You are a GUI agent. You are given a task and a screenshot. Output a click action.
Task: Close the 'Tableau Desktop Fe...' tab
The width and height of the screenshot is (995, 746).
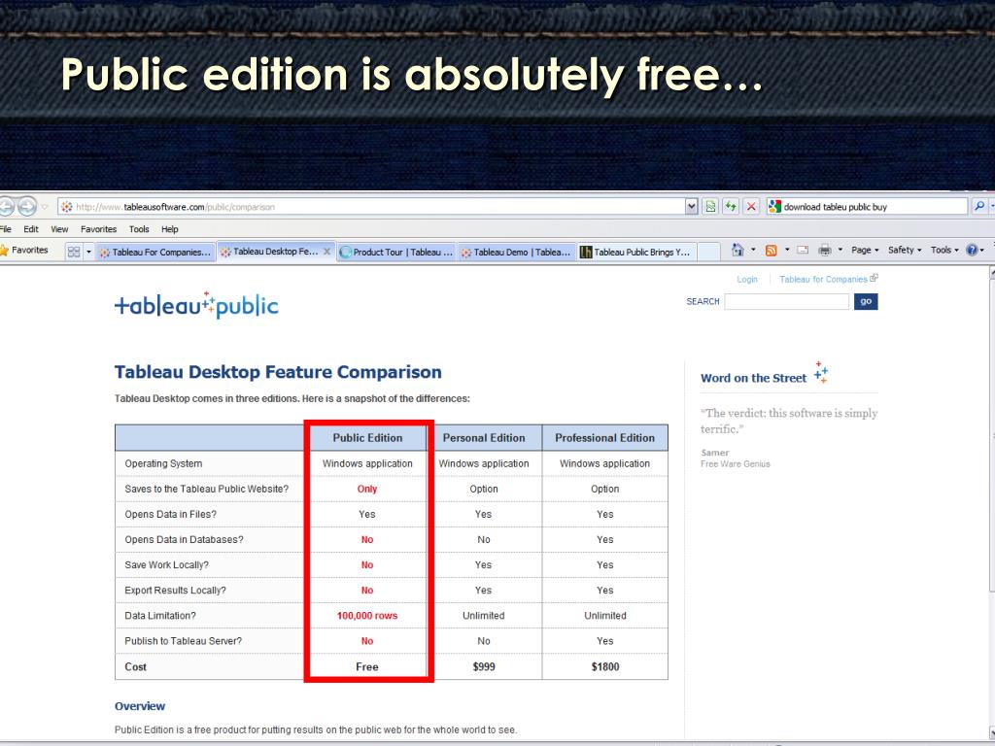click(x=326, y=252)
